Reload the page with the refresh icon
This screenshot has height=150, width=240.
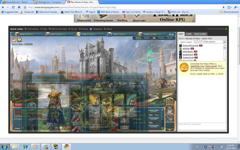click(13, 7)
